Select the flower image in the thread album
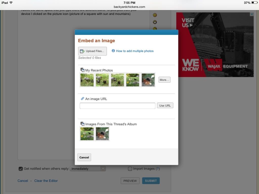Viewport: 259px width, 194px height. point(87,134)
